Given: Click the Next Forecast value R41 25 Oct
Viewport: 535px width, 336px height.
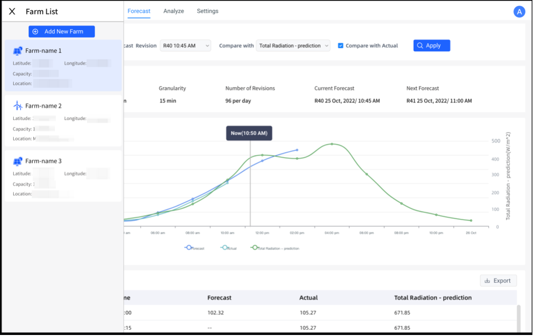Looking at the screenshot, I should pyautogui.click(x=439, y=101).
